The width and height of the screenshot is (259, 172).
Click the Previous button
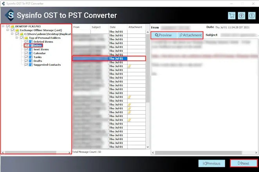(212, 163)
